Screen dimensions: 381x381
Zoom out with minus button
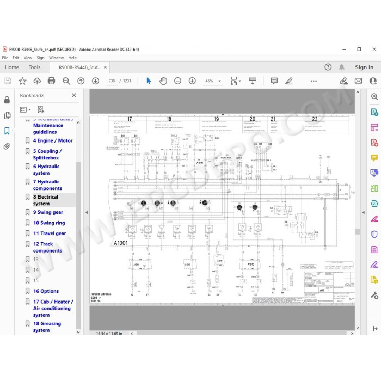tap(177, 81)
